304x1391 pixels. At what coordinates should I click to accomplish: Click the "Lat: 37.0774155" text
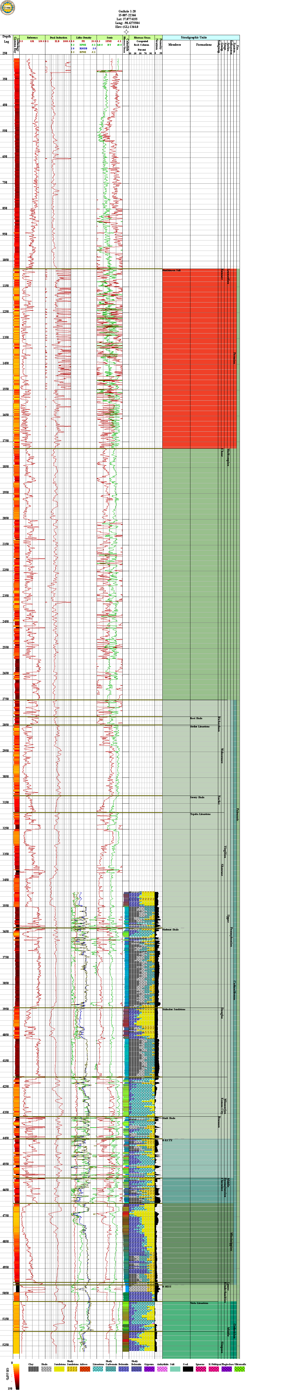127,19
